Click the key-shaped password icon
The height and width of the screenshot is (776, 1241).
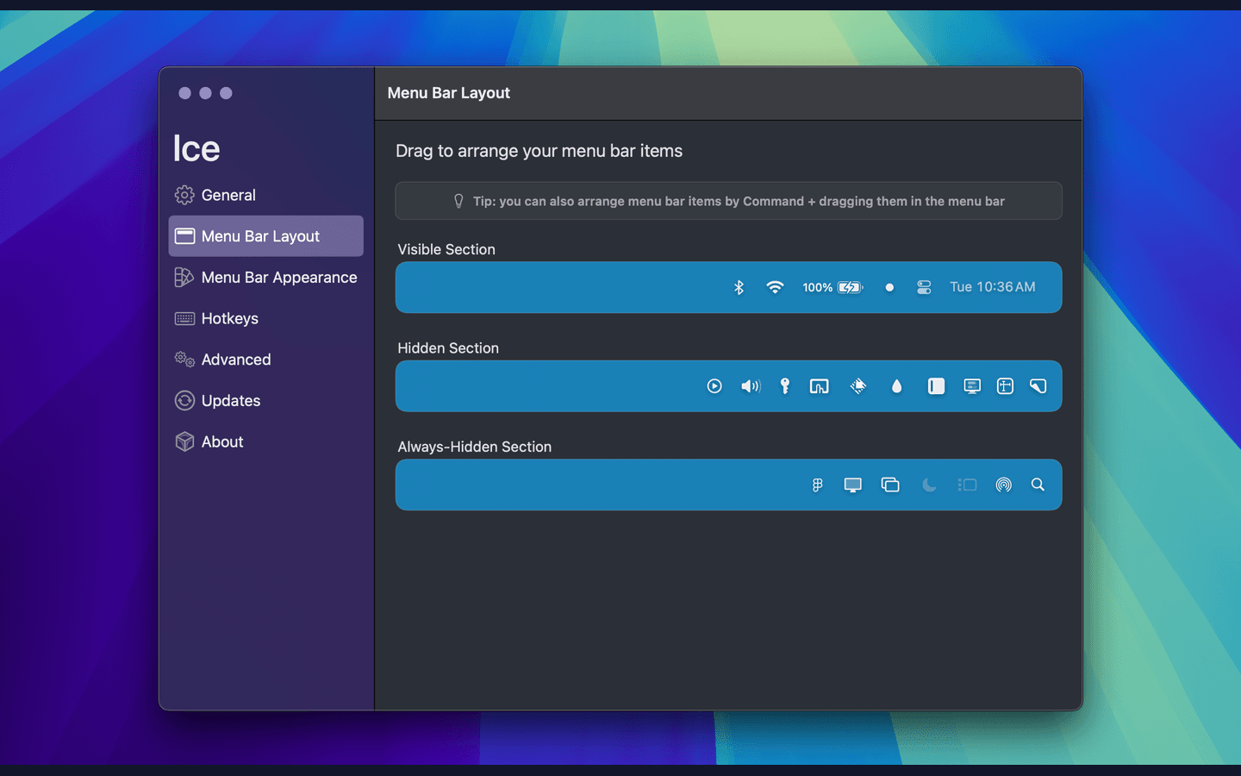click(x=785, y=386)
